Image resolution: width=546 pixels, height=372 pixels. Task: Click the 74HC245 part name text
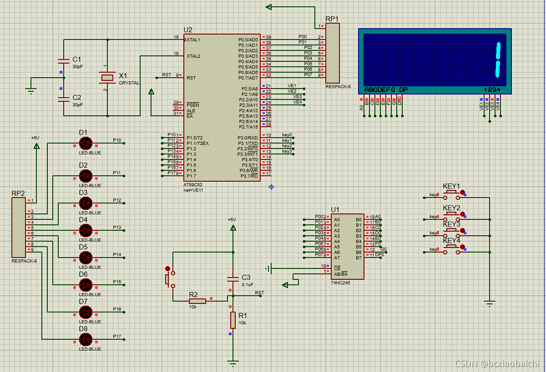340,283
